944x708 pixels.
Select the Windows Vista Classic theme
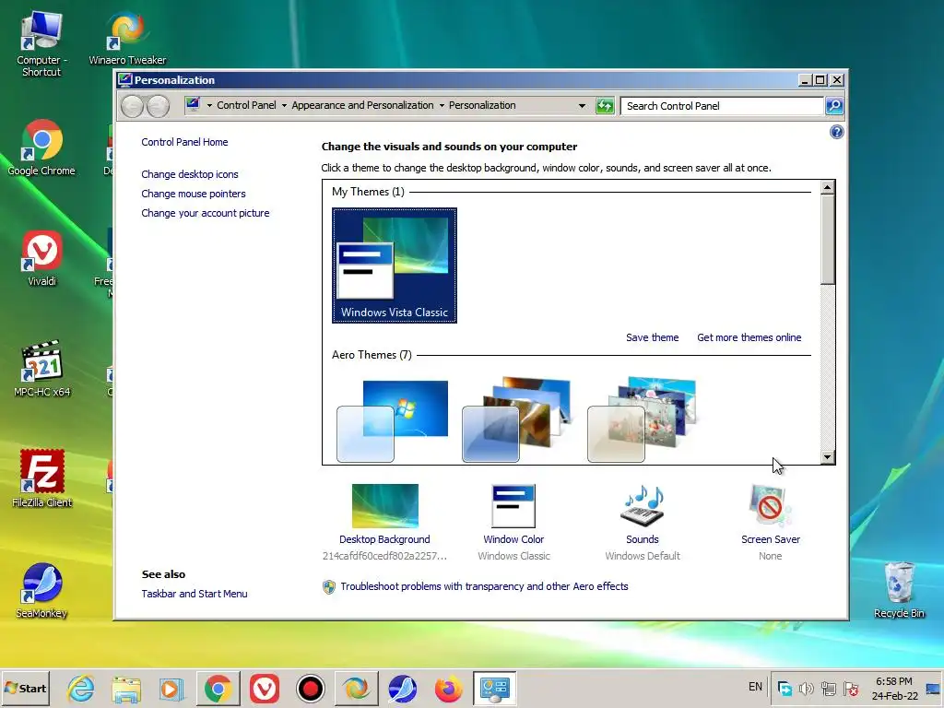(x=395, y=265)
